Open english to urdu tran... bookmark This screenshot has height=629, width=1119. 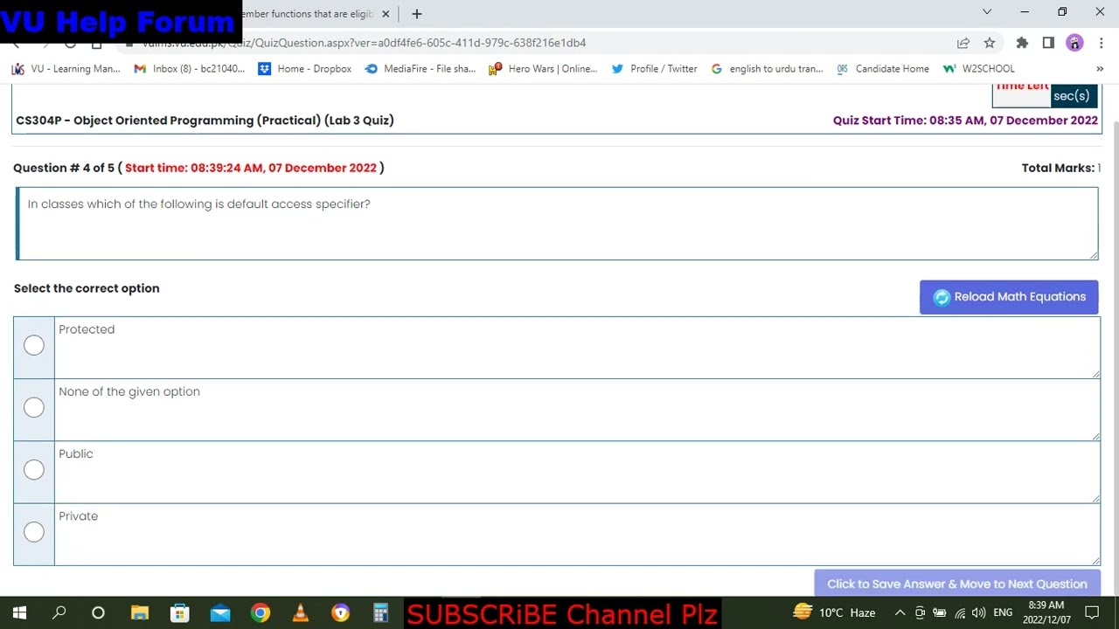(x=767, y=69)
